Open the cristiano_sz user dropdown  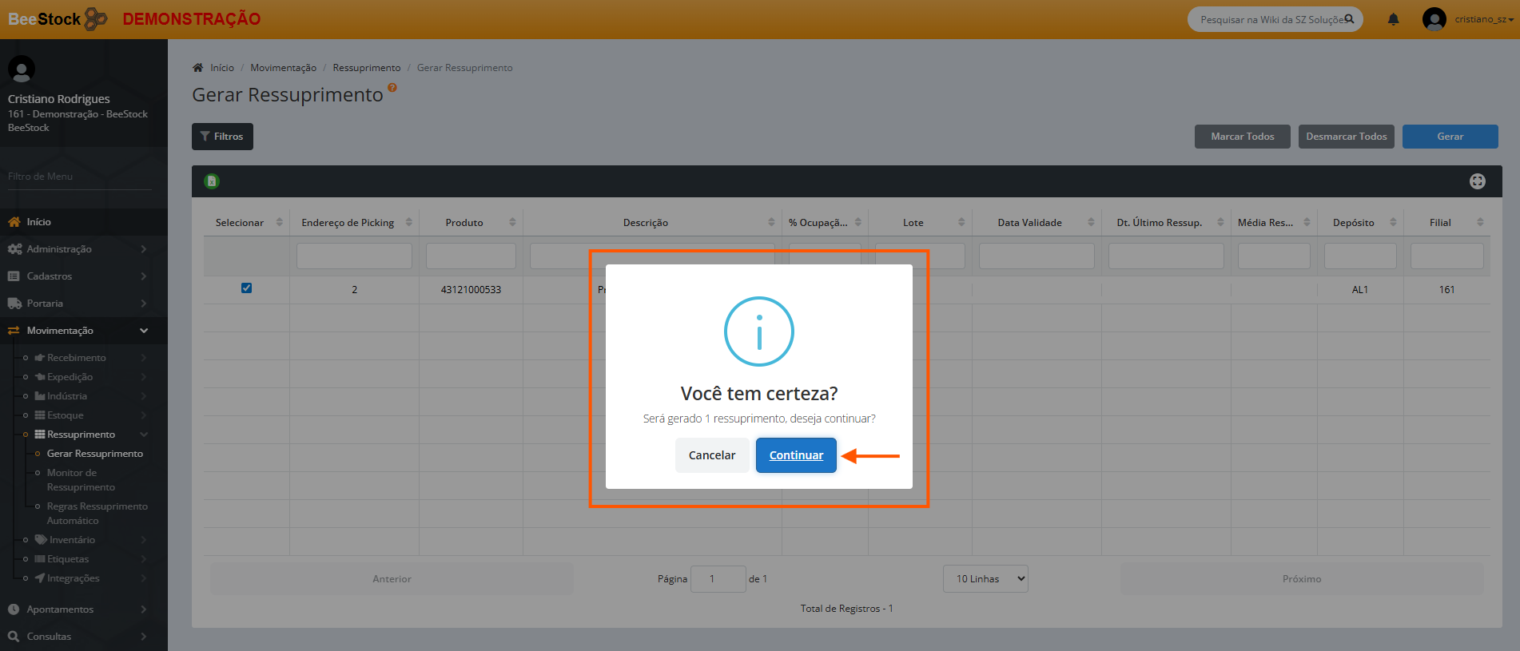point(1483,19)
